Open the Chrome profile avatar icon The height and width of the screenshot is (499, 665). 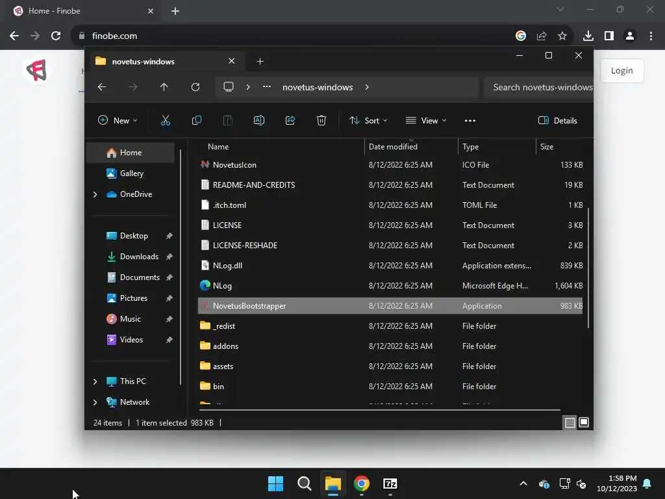click(630, 36)
